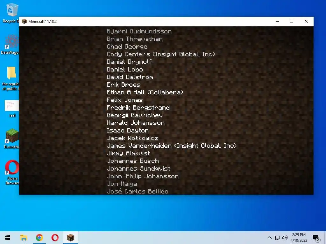Click the credit name 'Harald Johansson'

click(136, 123)
